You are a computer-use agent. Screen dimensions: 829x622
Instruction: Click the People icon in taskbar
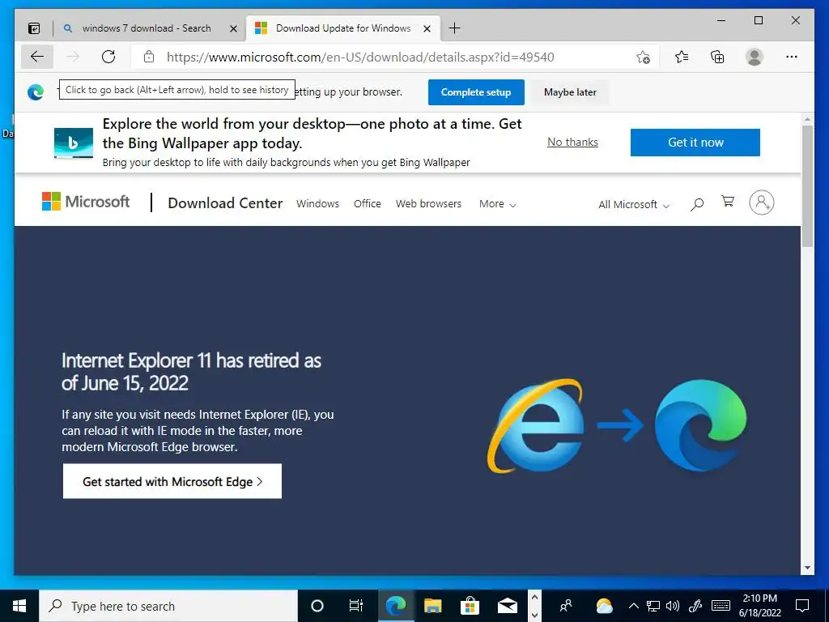point(566,606)
